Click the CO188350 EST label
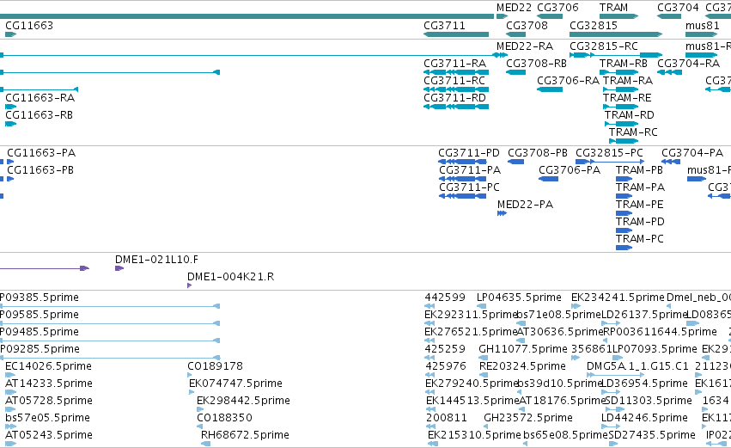 (x=225, y=418)
